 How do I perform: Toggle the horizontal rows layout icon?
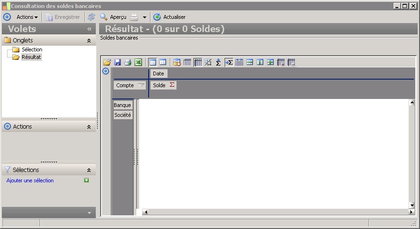153,62
